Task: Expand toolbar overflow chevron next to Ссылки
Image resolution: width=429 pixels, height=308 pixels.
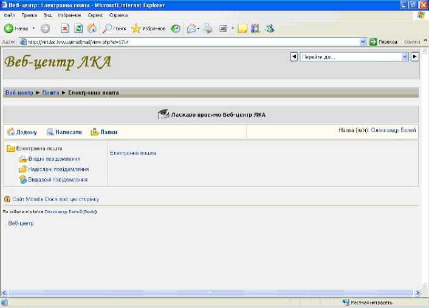Action: 425,40
